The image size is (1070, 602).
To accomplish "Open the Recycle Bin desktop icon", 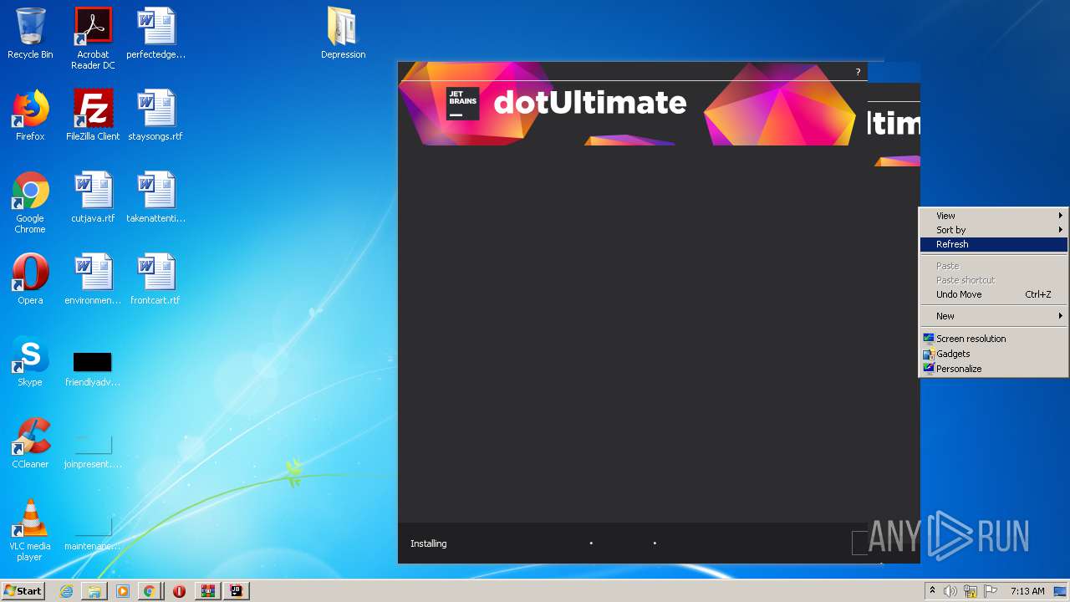I will click(30, 33).
